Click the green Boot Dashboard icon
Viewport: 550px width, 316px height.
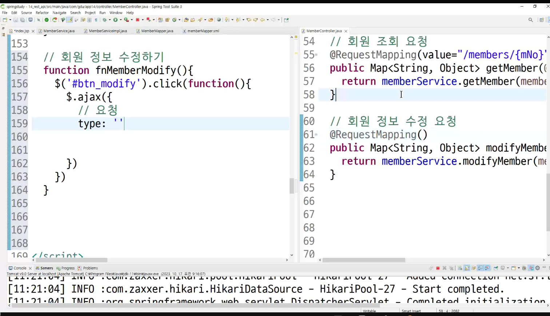coord(47,20)
